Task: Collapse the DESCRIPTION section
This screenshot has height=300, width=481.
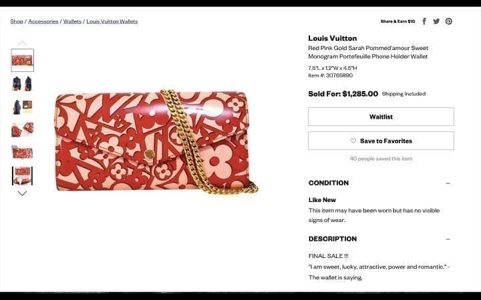Action: (x=448, y=239)
